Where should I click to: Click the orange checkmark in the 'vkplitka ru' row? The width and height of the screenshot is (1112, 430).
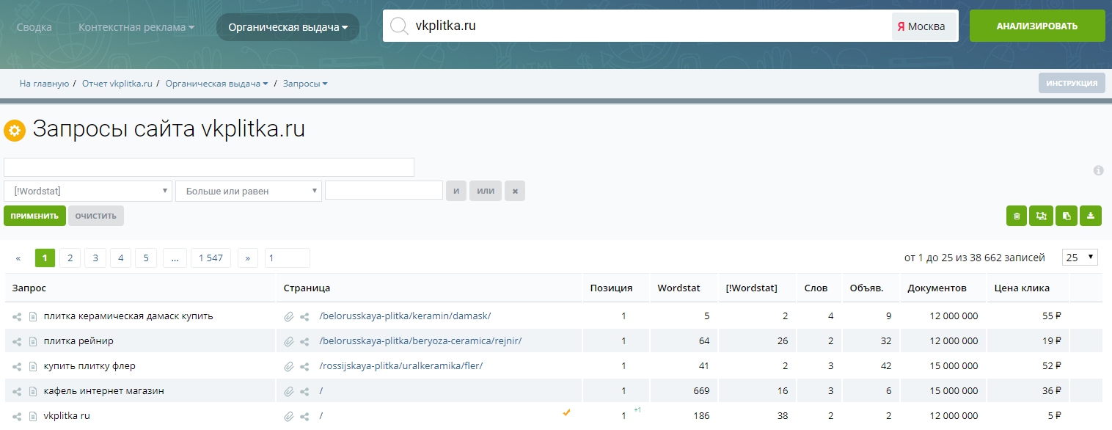click(x=566, y=412)
